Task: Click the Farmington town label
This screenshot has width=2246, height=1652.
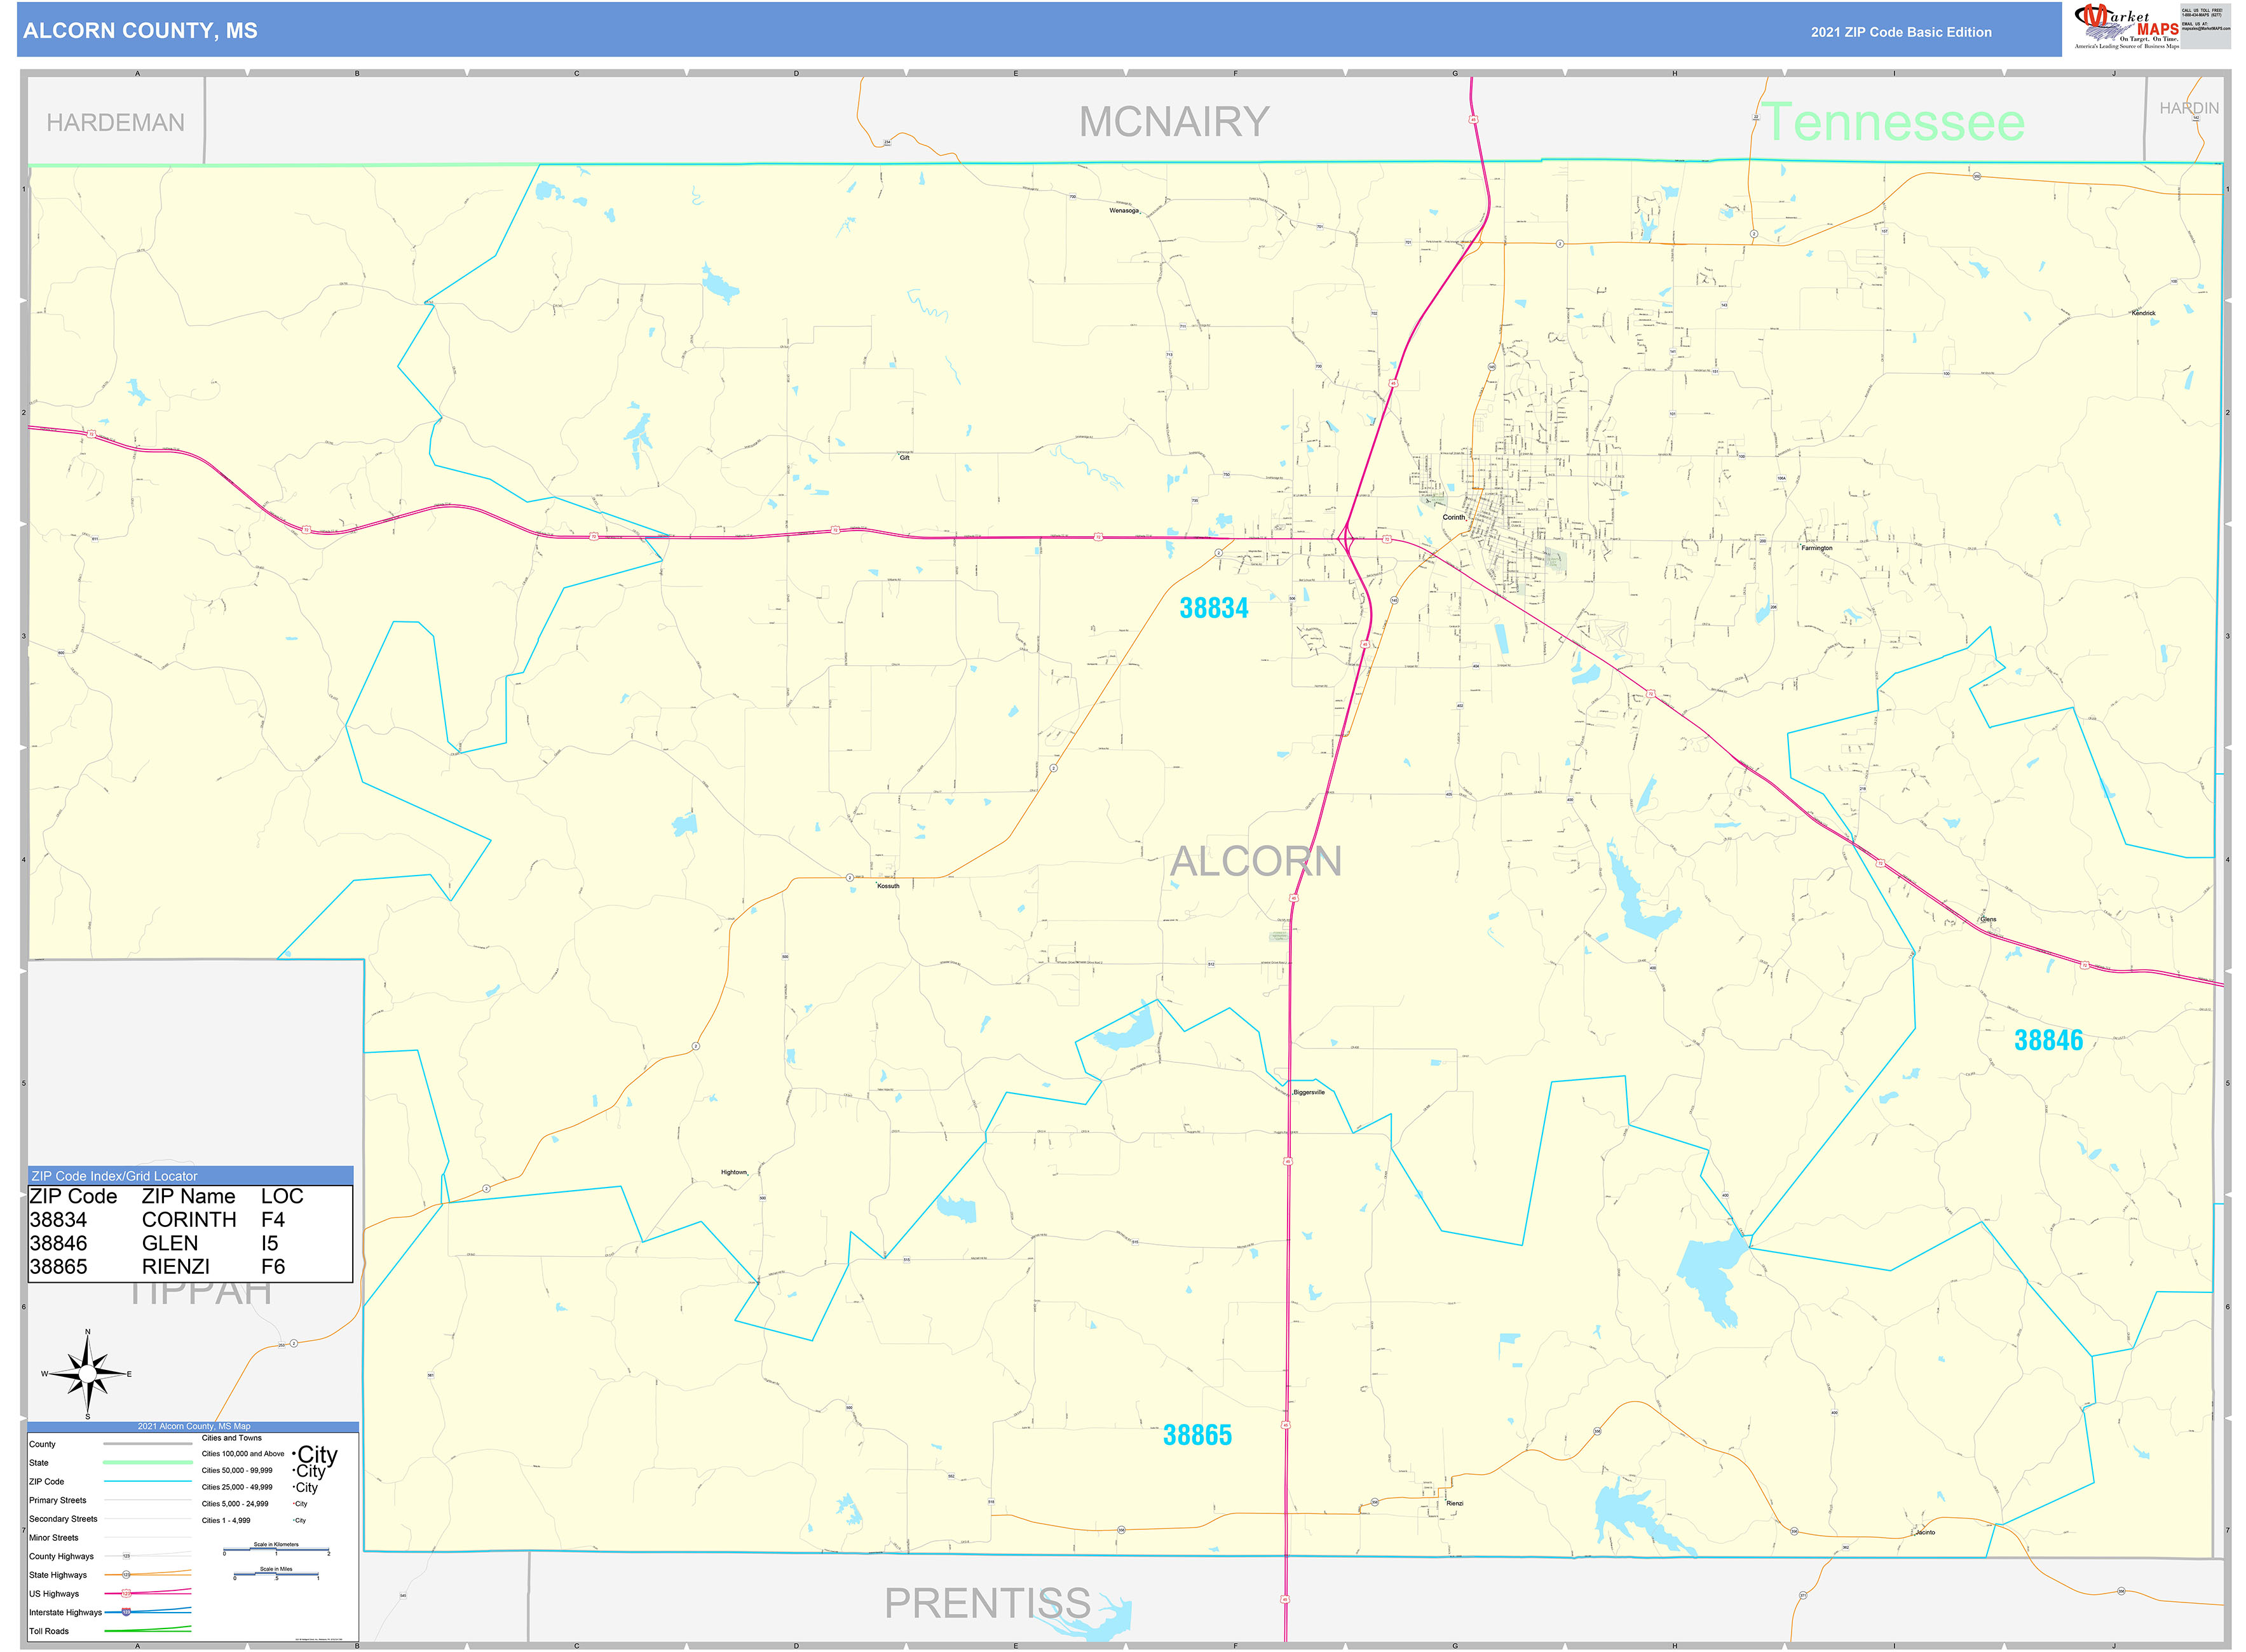Action: click(1817, 548)
